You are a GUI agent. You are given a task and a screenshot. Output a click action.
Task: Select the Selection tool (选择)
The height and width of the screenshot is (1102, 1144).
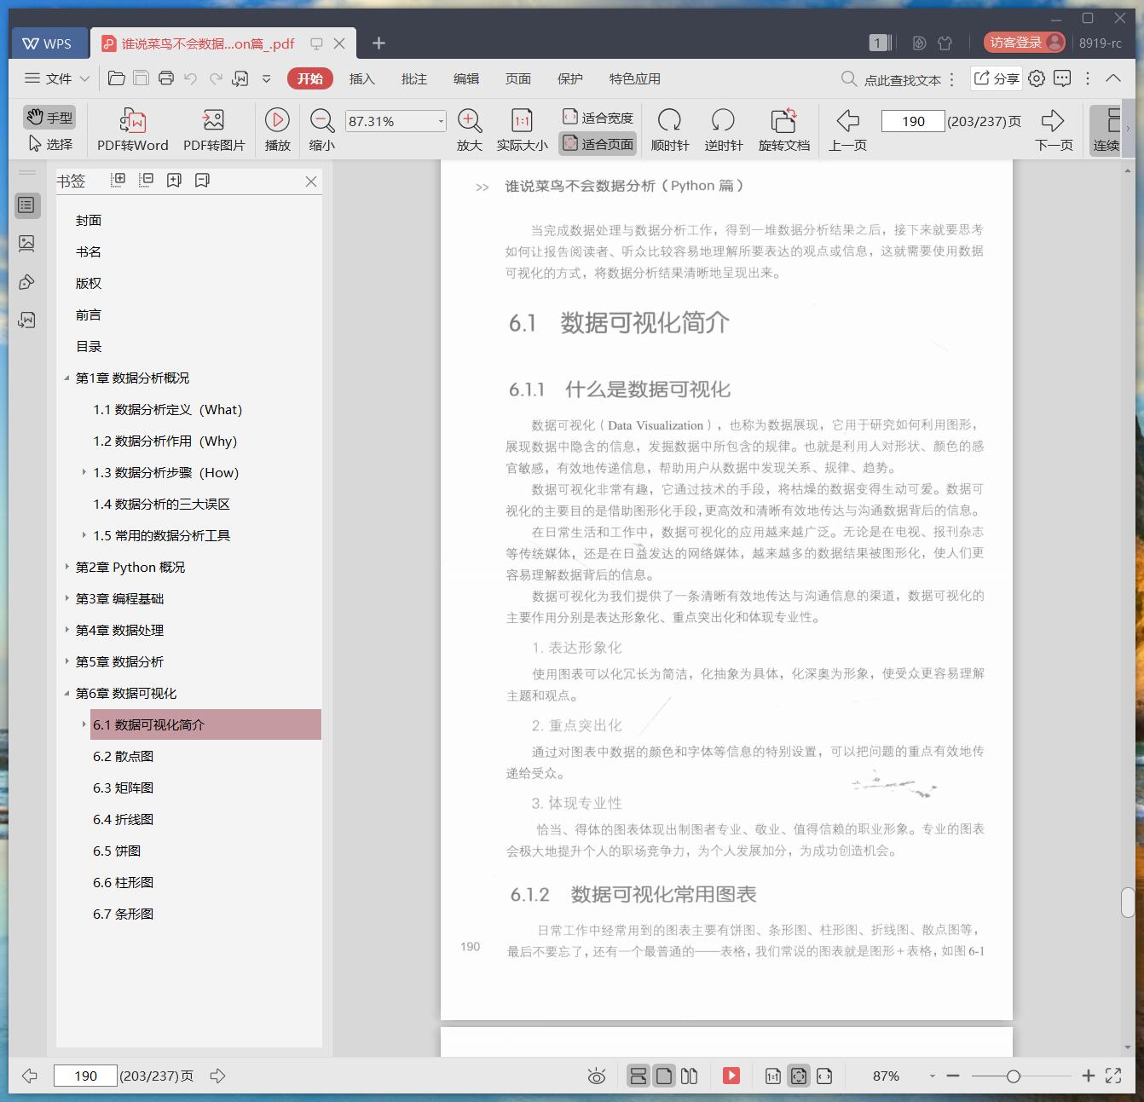point(50,144)
